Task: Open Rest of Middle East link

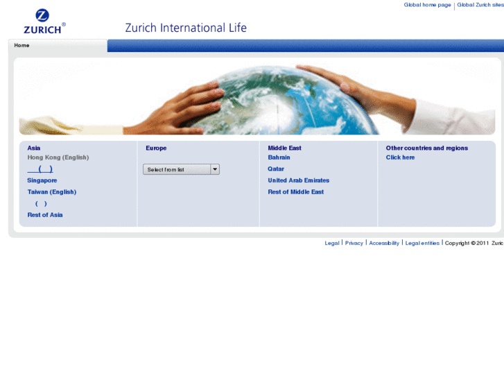Action: tap(296, 192)
